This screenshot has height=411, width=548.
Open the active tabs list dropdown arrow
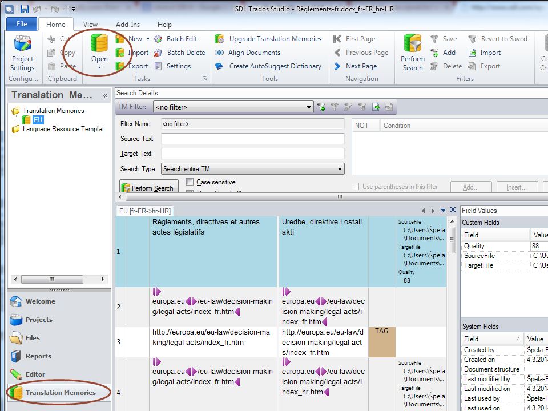[x=443, y=211]
